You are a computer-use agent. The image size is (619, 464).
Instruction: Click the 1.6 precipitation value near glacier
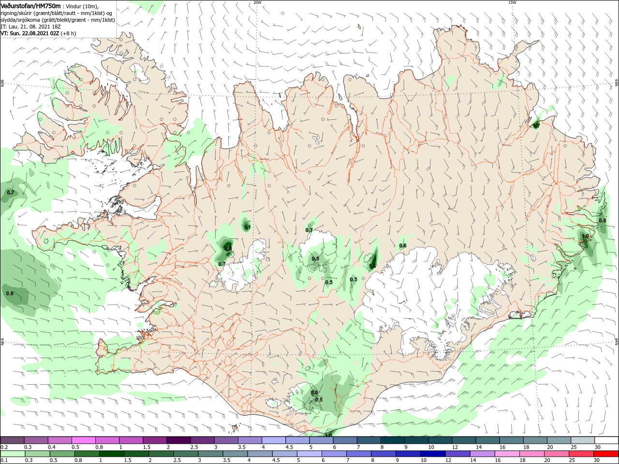[372, 266]
